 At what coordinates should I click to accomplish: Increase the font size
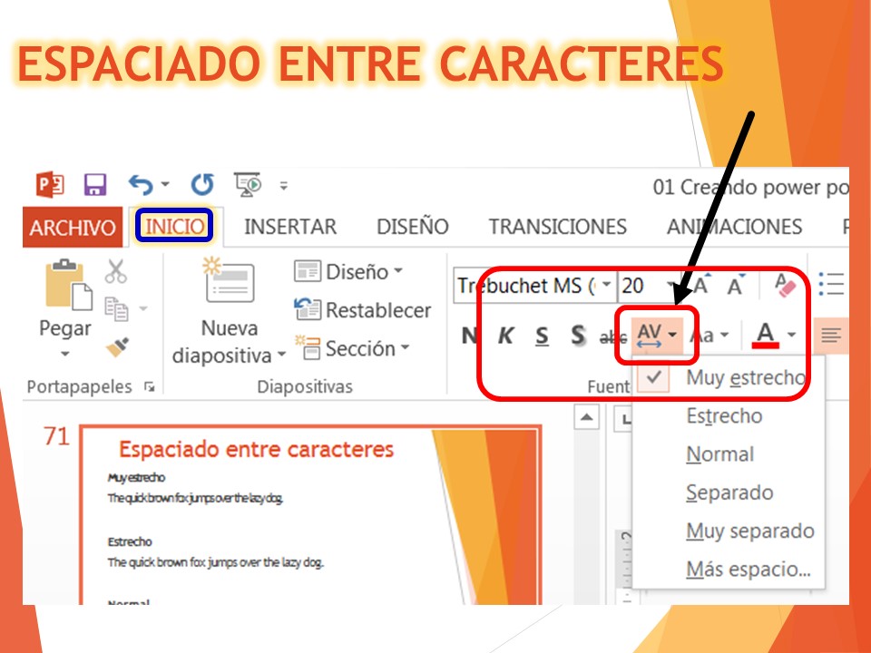pyautogui.click(x=701, y=285)
